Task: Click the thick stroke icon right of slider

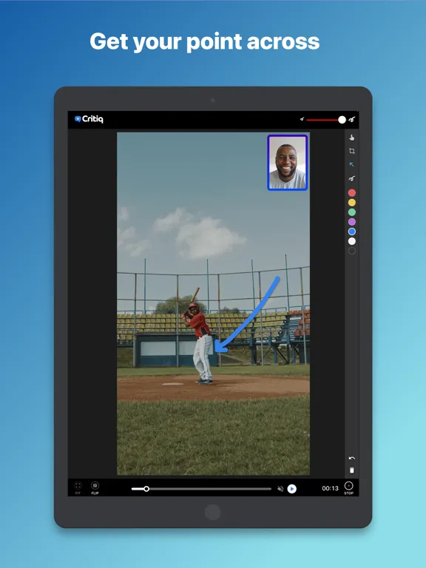Action: point(352,120)
